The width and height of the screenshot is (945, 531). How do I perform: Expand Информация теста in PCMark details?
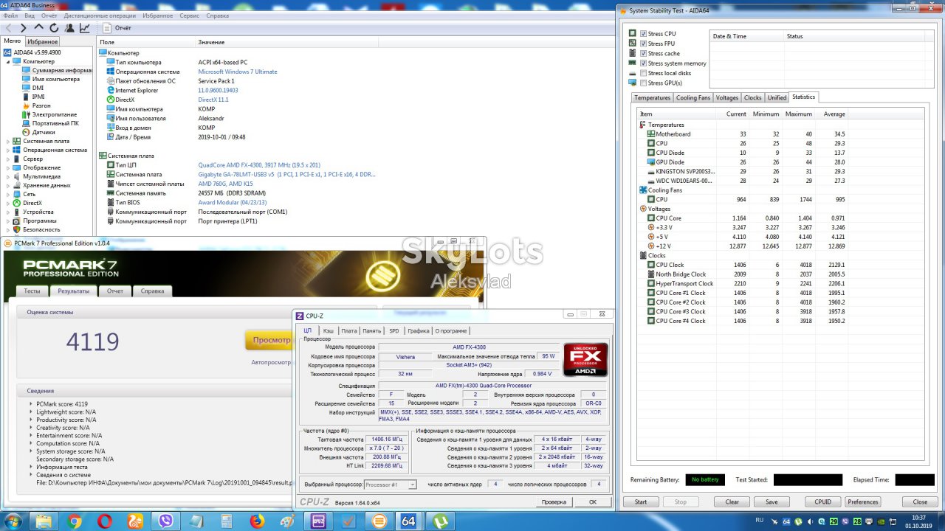[x=31, y=467]
